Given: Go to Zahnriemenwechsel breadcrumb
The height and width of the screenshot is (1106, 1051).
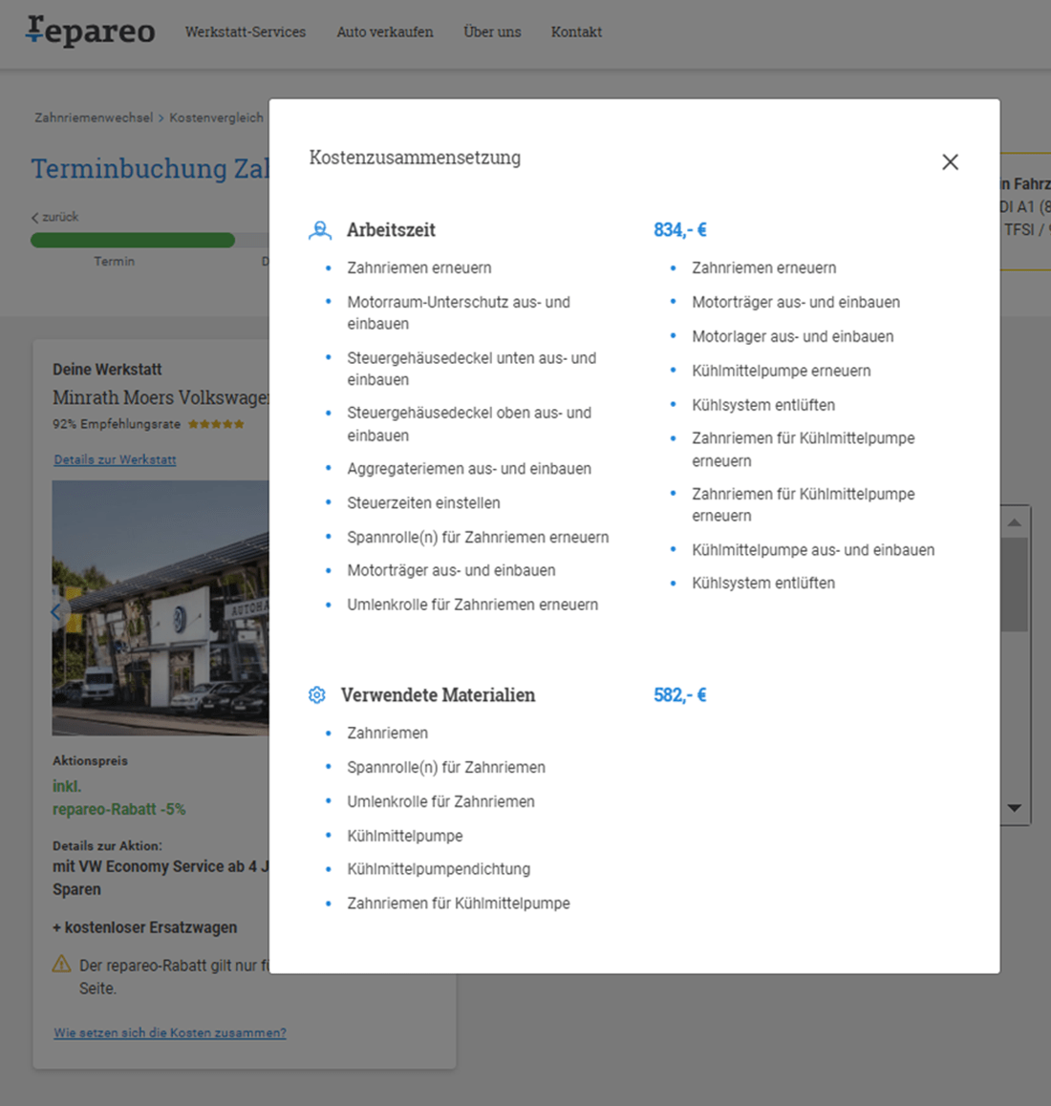Looking at the screenshot, I should [x=94, y=117].
